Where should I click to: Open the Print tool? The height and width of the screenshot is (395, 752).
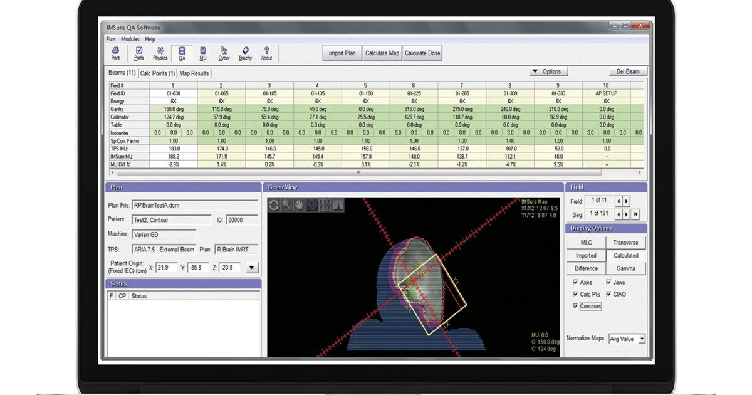click(115, 51)
